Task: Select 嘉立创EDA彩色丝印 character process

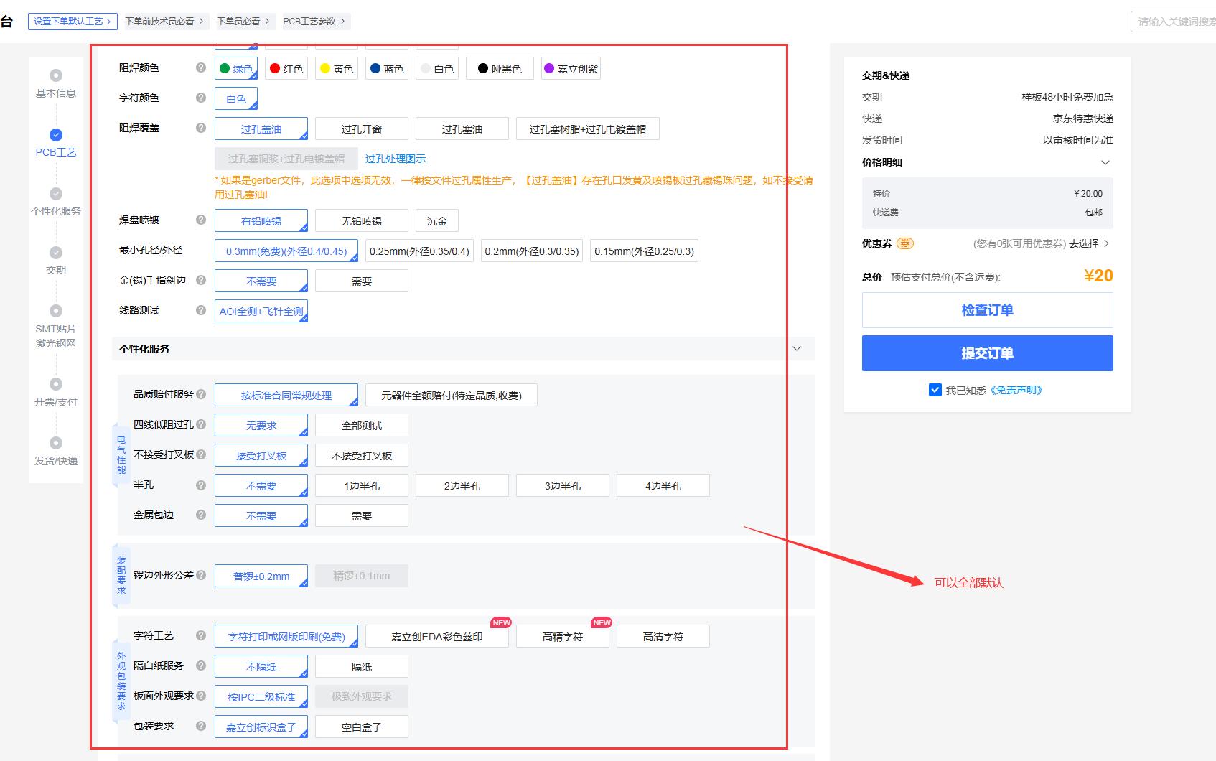Action: pos(437,637)
